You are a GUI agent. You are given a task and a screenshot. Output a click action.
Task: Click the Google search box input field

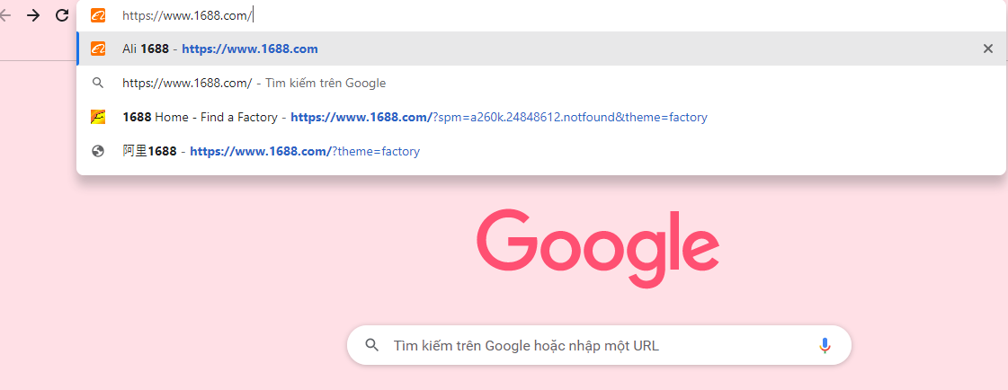point(599,346)
